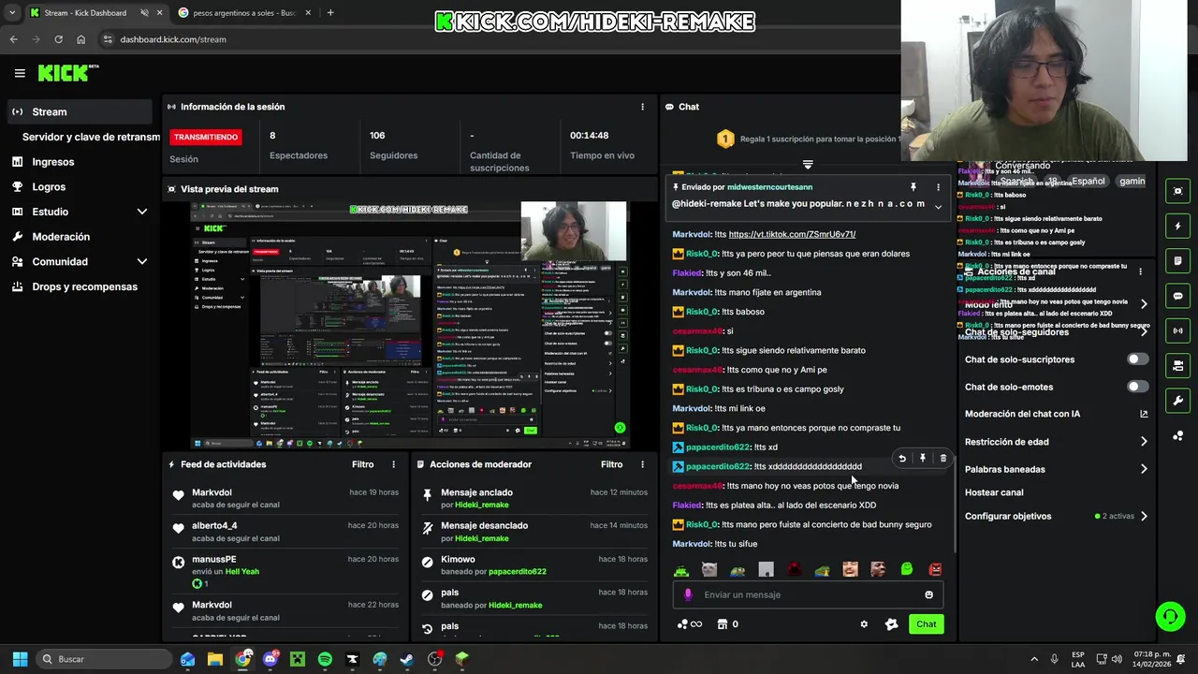Open the hamburger menu beside Kick logo
1198x674 pixels.
[x=20, y=73]
